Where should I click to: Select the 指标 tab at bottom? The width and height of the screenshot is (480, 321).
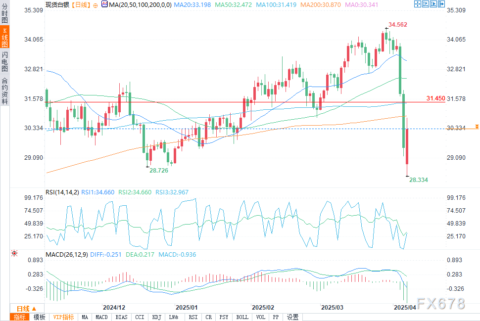click(x=20, y=317)
